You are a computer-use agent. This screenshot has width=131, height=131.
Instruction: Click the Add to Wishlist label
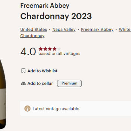pyautogui.click(x=42, y=71)
